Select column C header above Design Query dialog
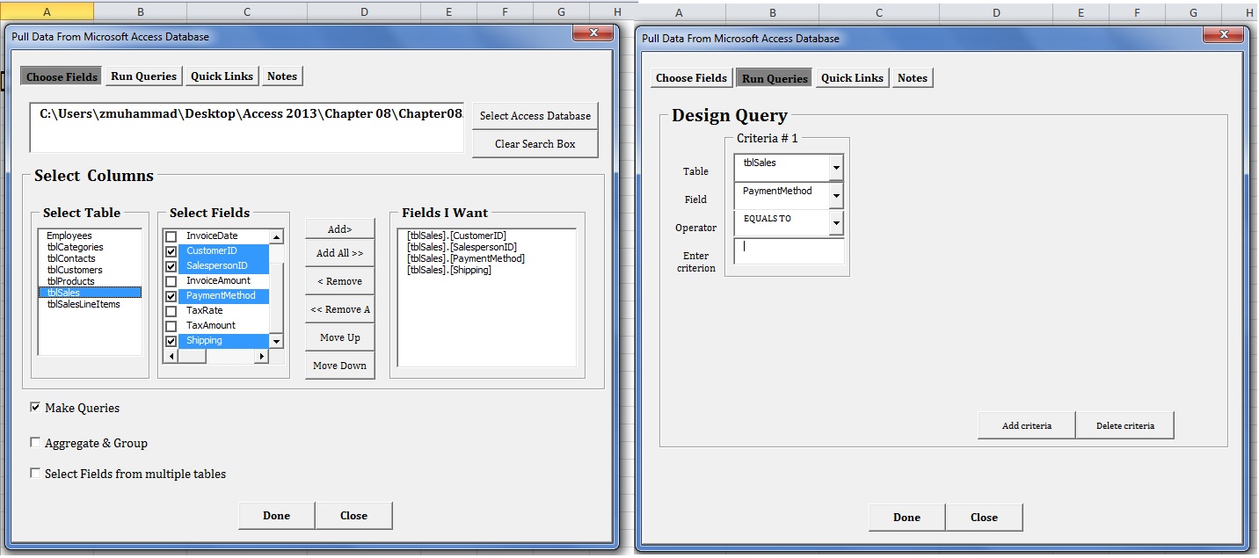 (879, 13)
